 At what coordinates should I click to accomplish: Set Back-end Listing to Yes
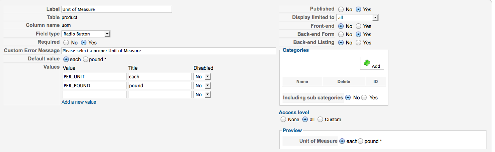[x=358, y=42]
